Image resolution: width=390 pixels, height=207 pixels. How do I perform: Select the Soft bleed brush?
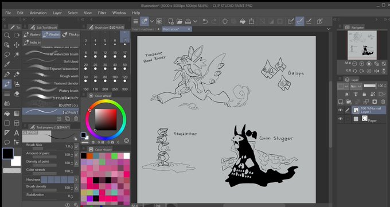click(50, 61)
